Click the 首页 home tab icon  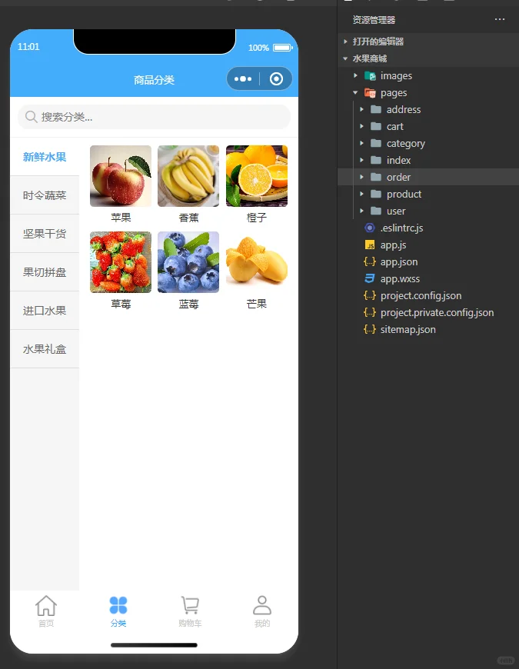click(x=46, y=606)
